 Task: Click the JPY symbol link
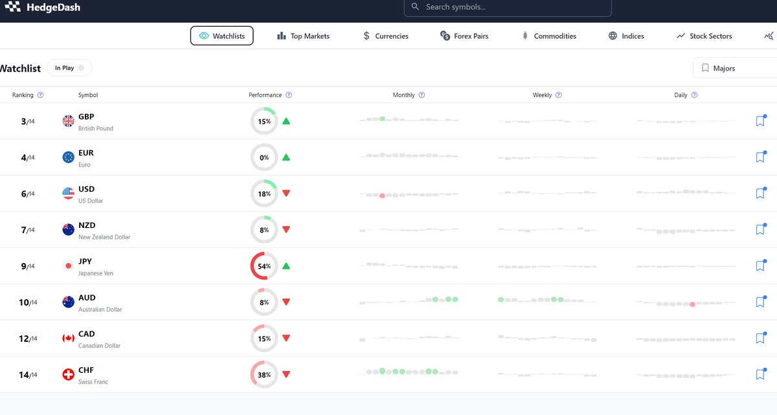point(85,262)
